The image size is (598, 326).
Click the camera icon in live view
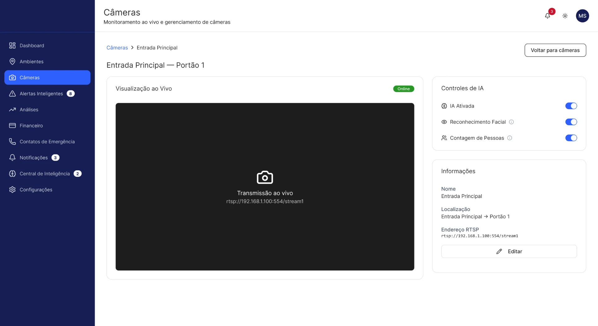265,177
